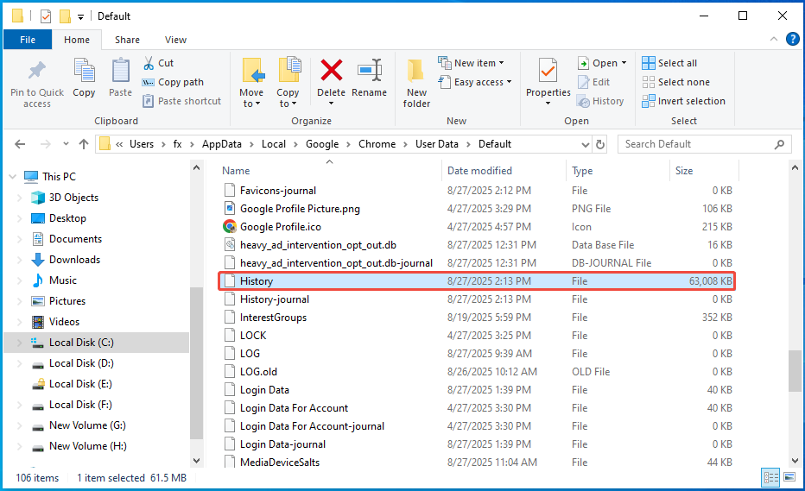Click the red Delete icon
Screen dimensions: 805x491
[x=331, y=70]
